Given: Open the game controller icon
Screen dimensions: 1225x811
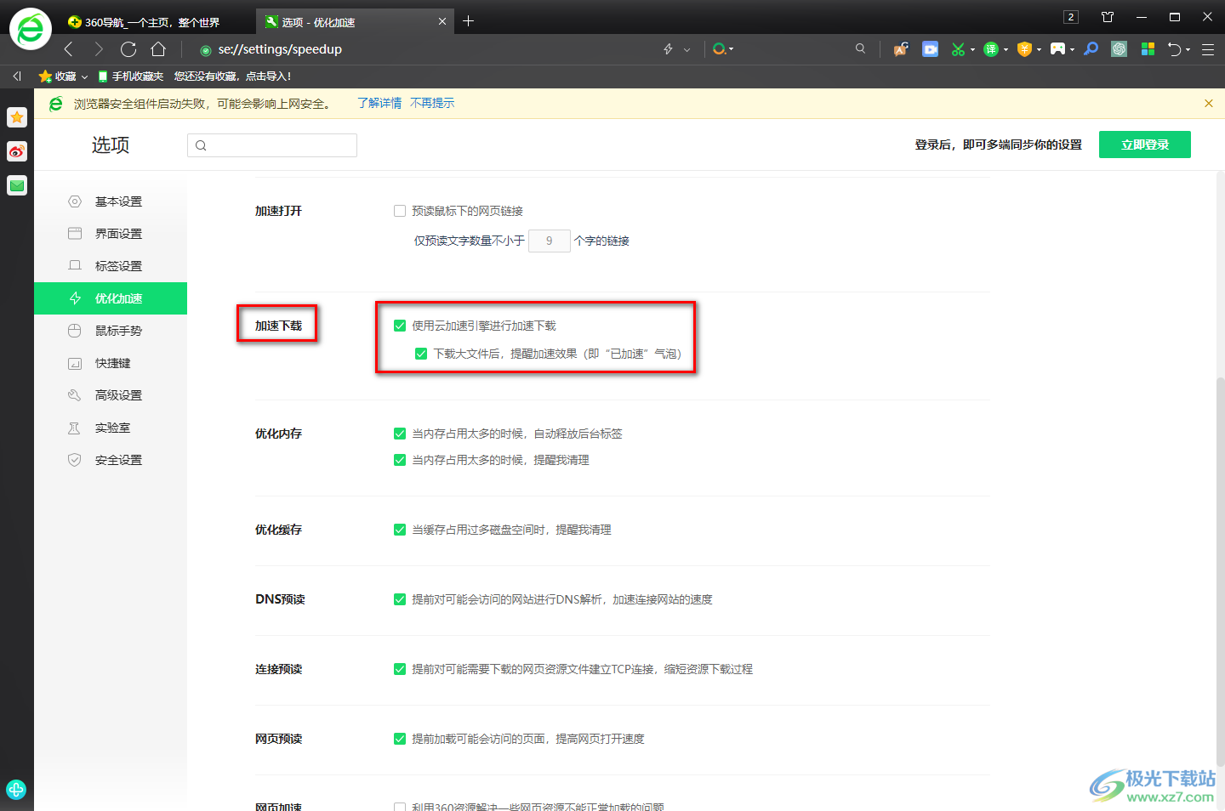Looking at the screenshot, I should tap(1057, 49).
